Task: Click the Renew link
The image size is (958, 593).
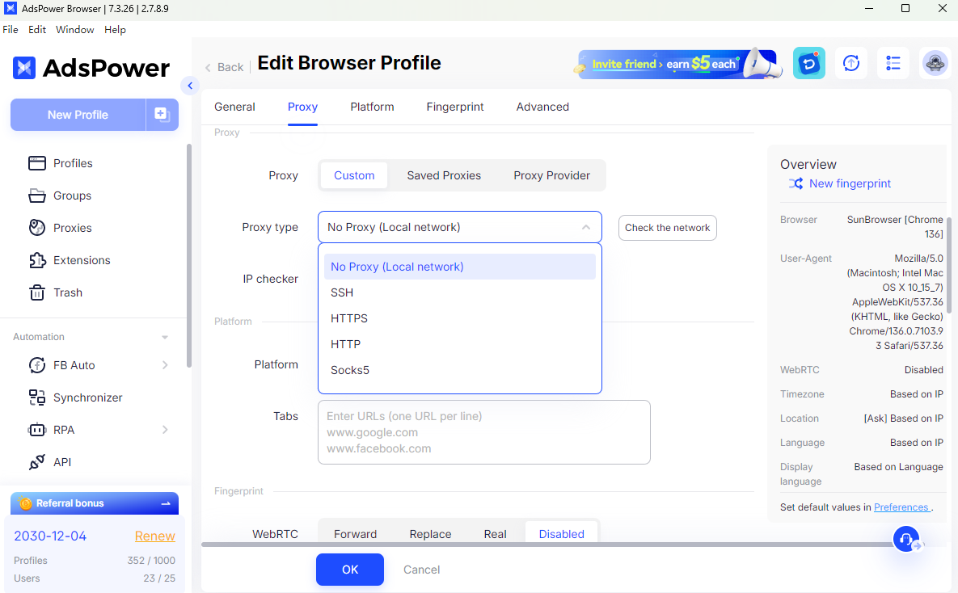Action: tap(155, 536)
